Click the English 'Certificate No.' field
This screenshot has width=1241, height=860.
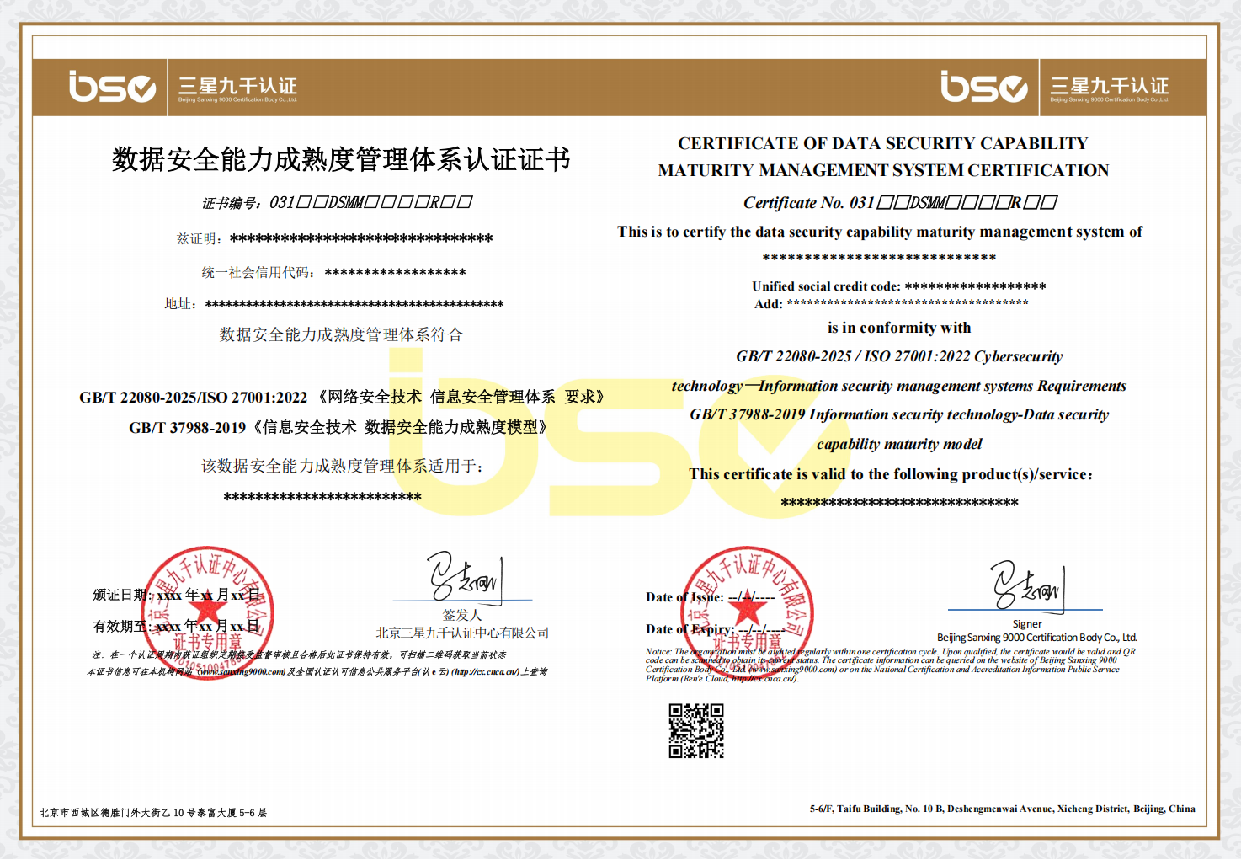coord(899,202)
